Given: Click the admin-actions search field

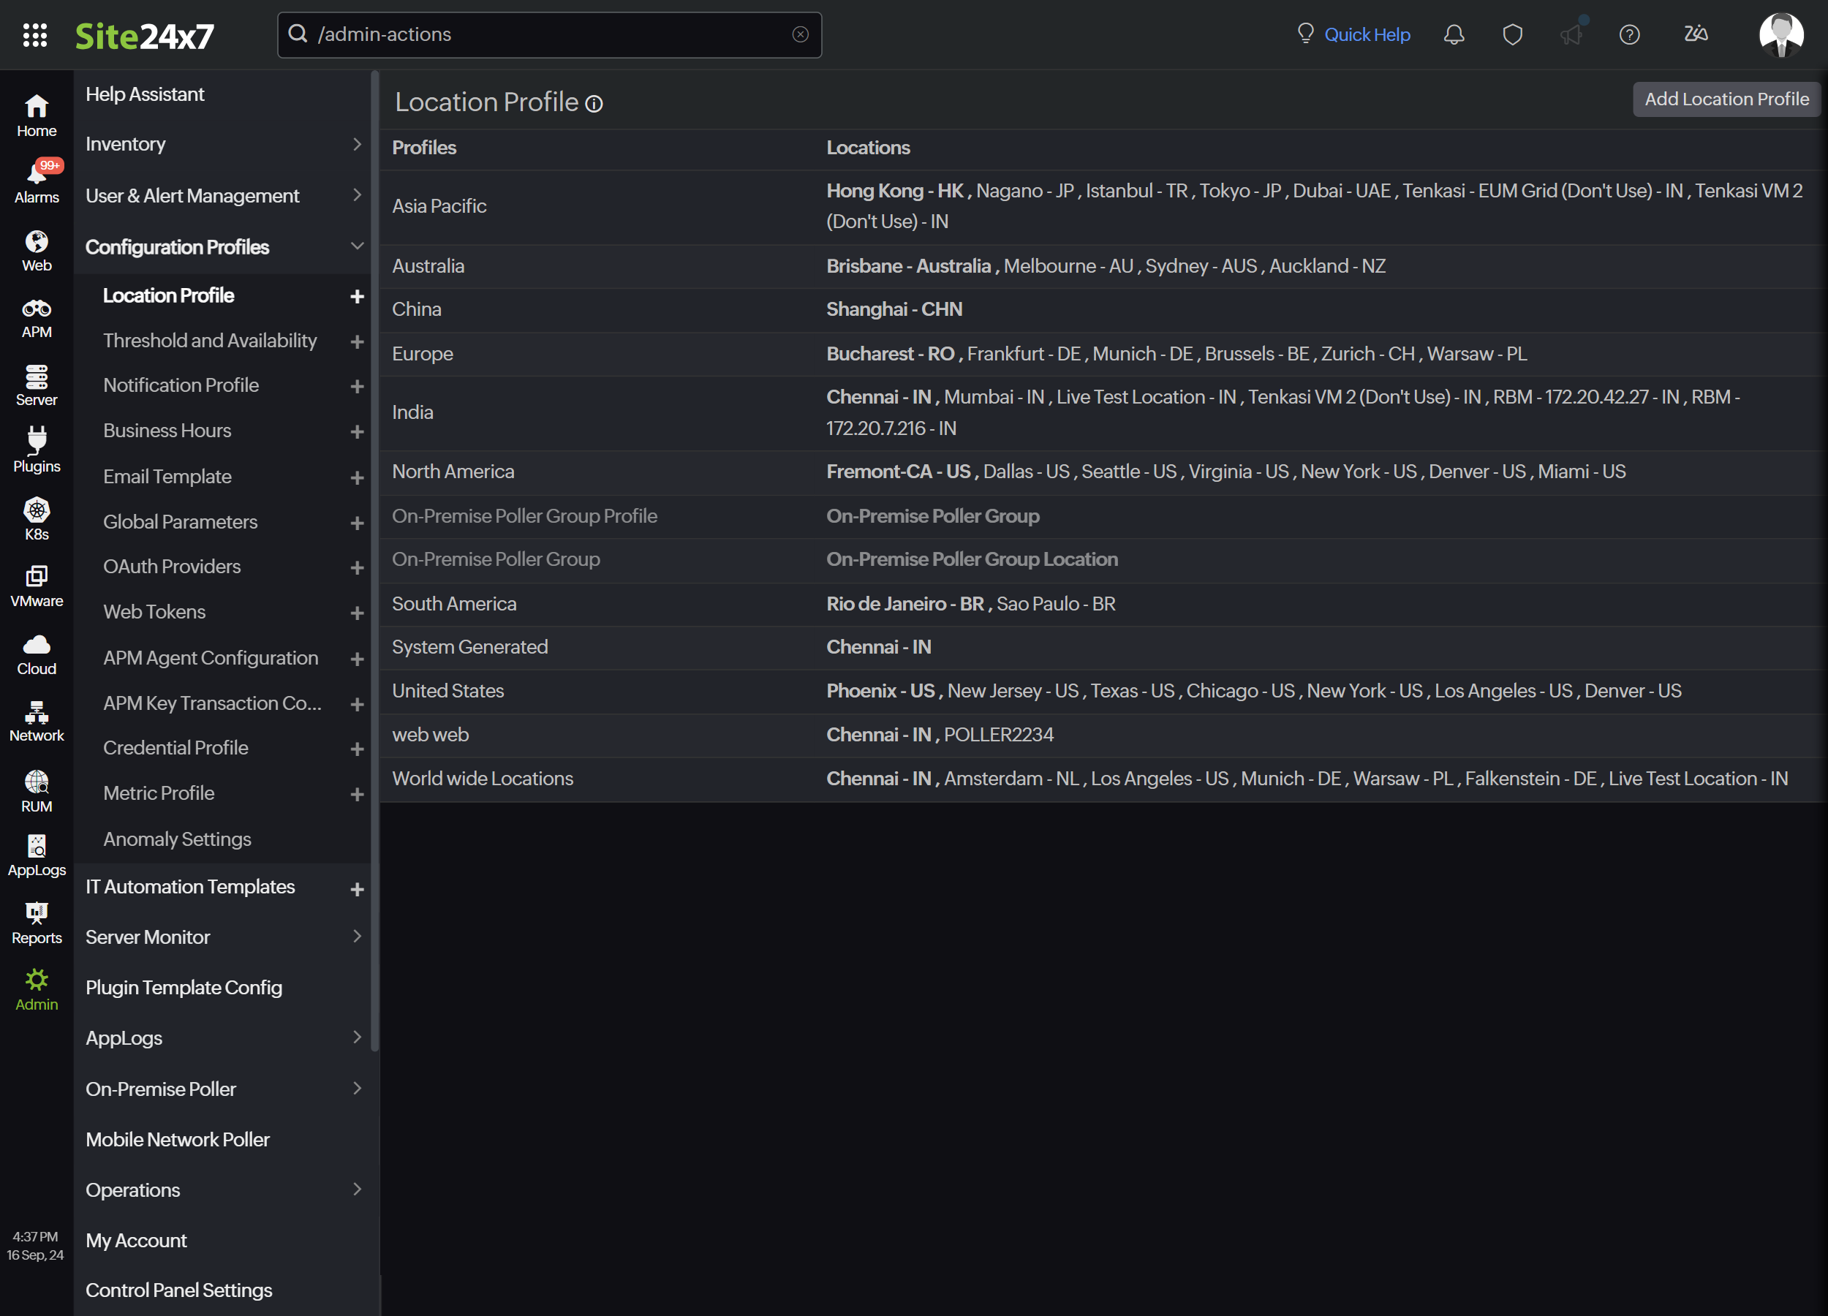Looking at the screenshot, I should (548, 34).
